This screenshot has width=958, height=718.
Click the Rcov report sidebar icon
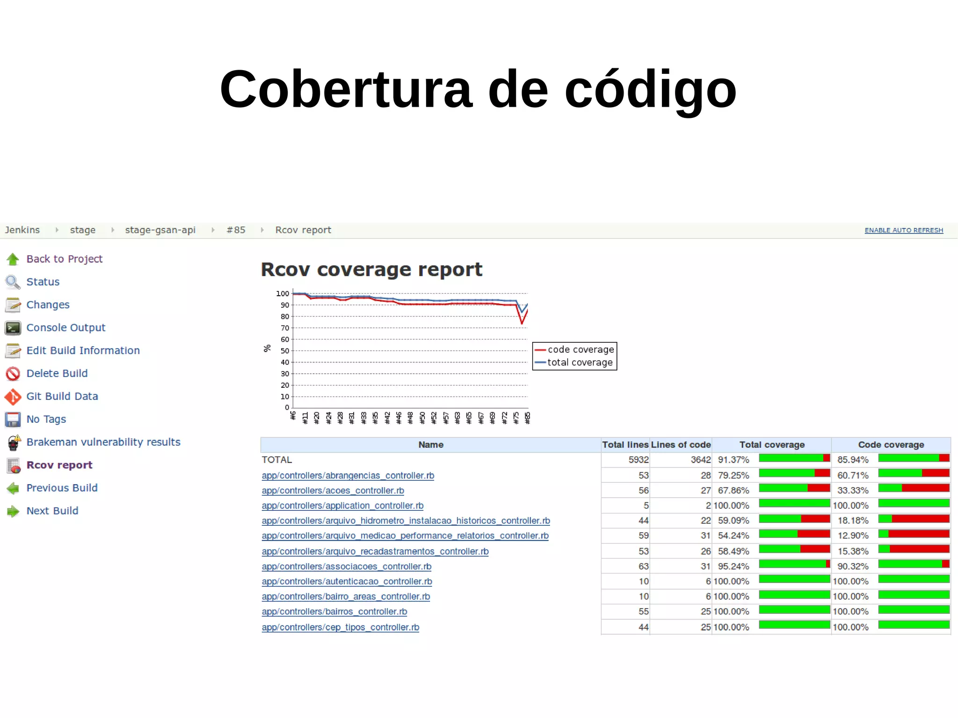pyautogui.click(x=14, y=465)
